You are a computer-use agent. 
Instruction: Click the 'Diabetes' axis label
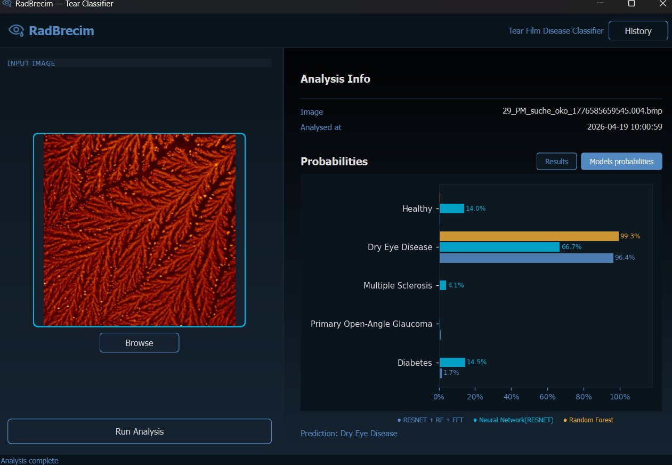point(415,363)
